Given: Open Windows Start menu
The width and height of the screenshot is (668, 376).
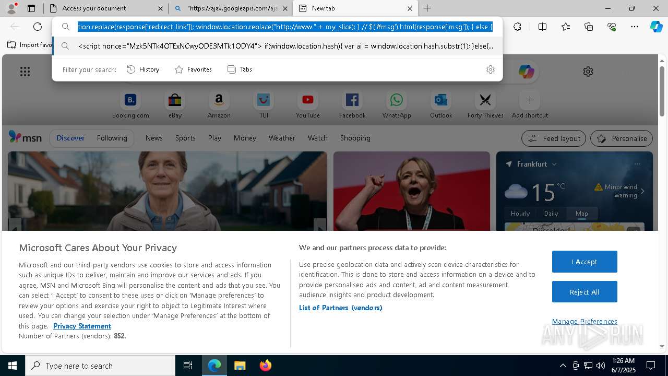Looking at the screenshot, I should 13,366.
